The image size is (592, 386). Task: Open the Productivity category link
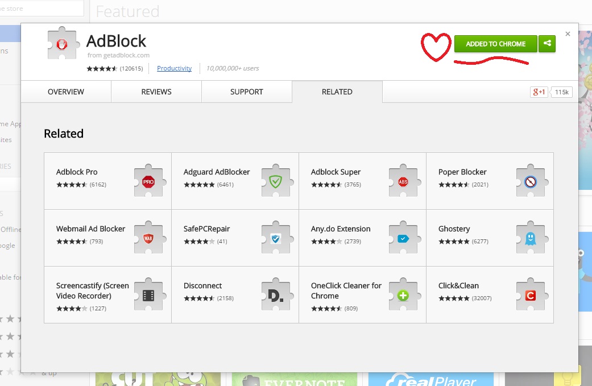[x=174, y=68]
